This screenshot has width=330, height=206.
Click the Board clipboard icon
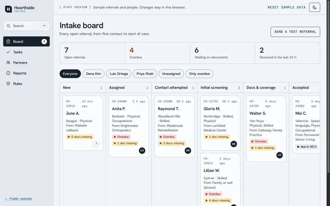8,42
